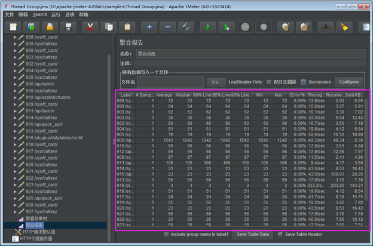This screenshot has width=373, height=246.
Task: Sort by the Average column header
Action: (164, 95)
